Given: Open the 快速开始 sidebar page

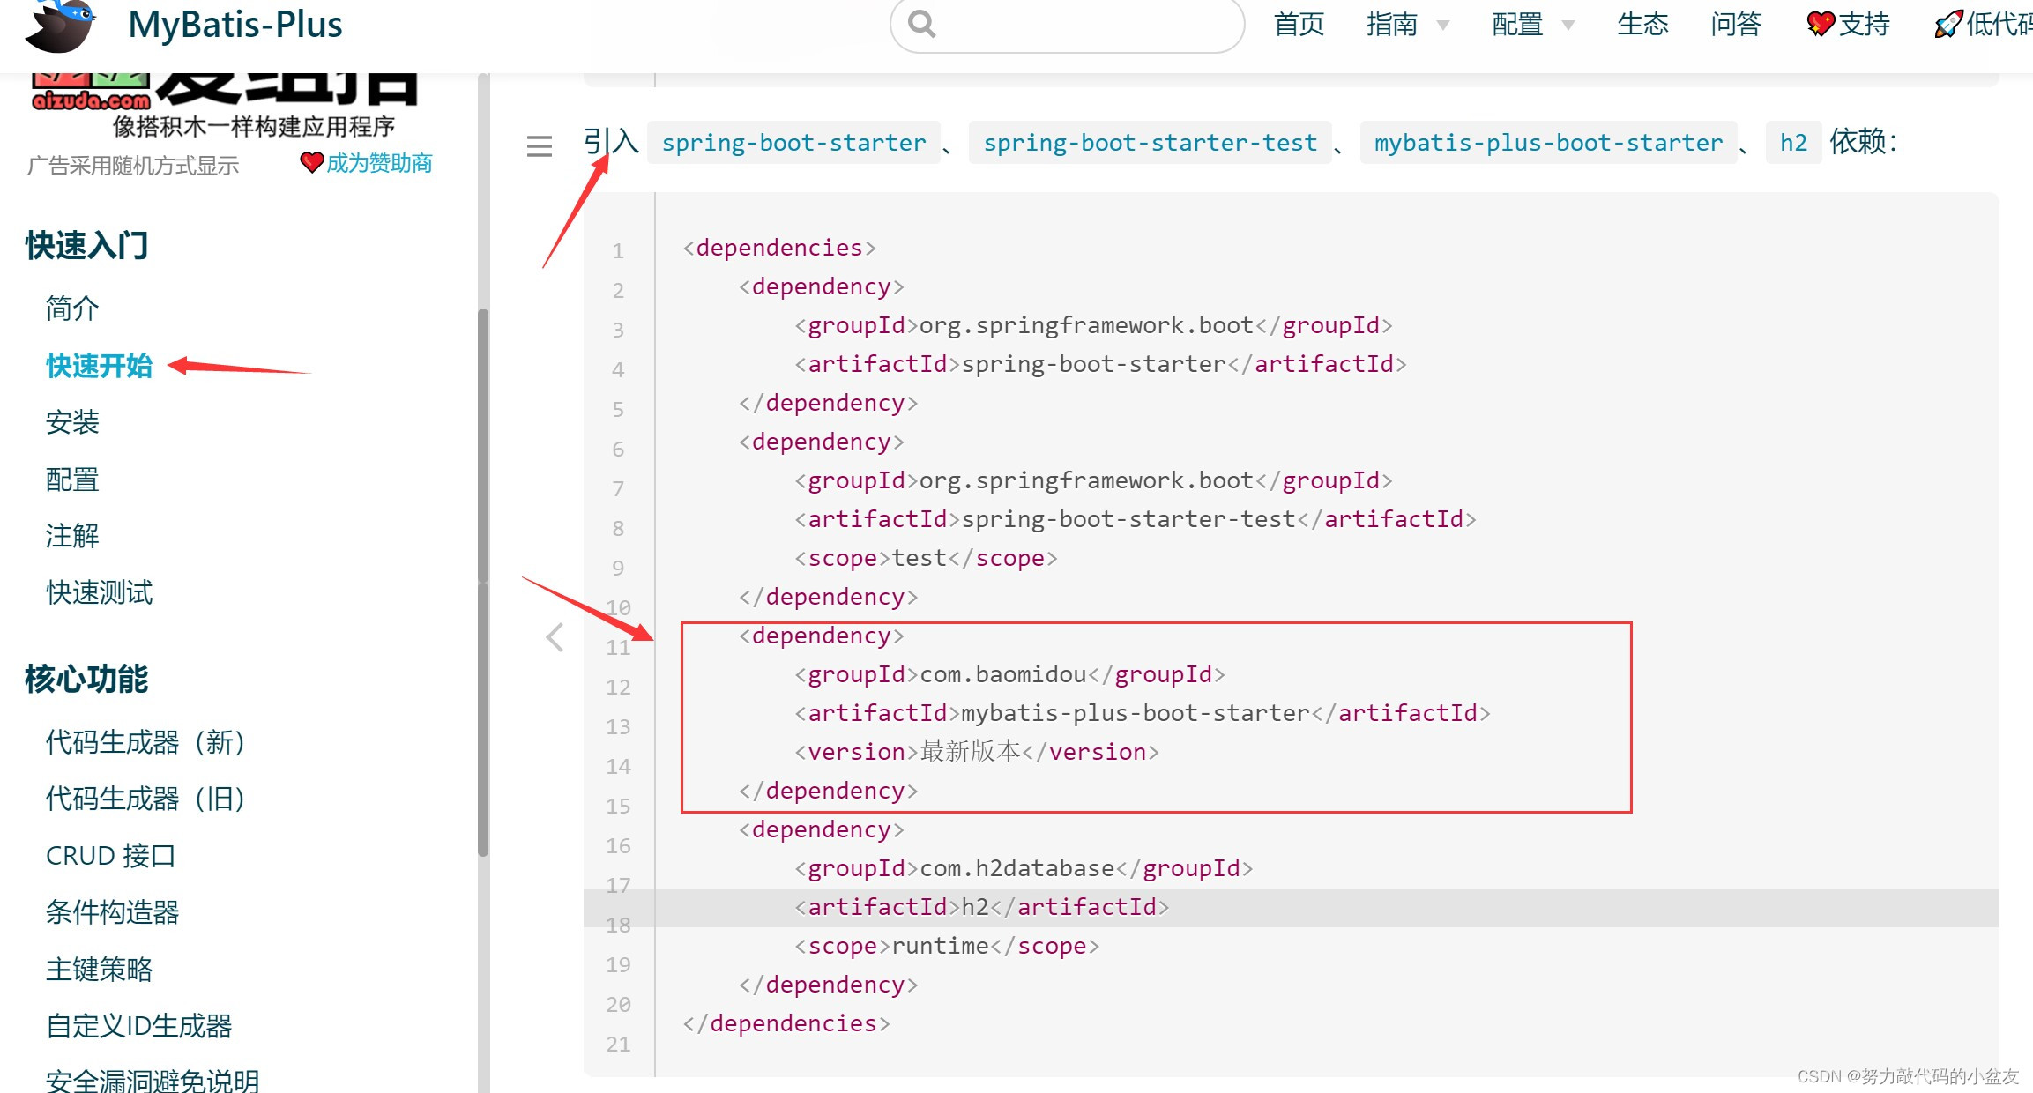Looking at the screenshot, I should pyautogui.click(x=99, y=366).
